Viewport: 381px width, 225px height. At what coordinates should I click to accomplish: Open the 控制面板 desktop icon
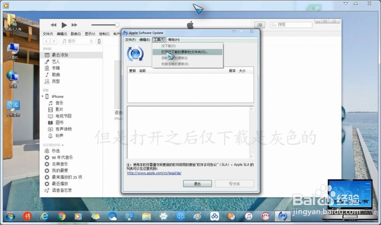[x=13, y=109]
